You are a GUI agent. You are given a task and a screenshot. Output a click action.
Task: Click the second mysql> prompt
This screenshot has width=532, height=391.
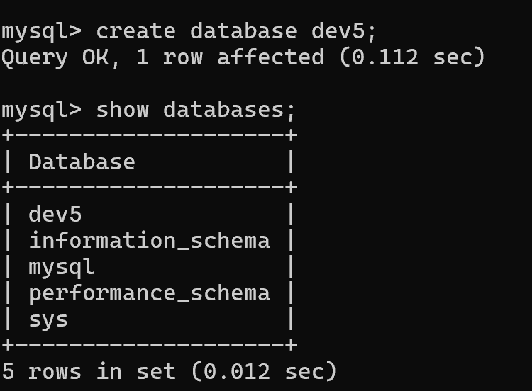coord(41,110)
